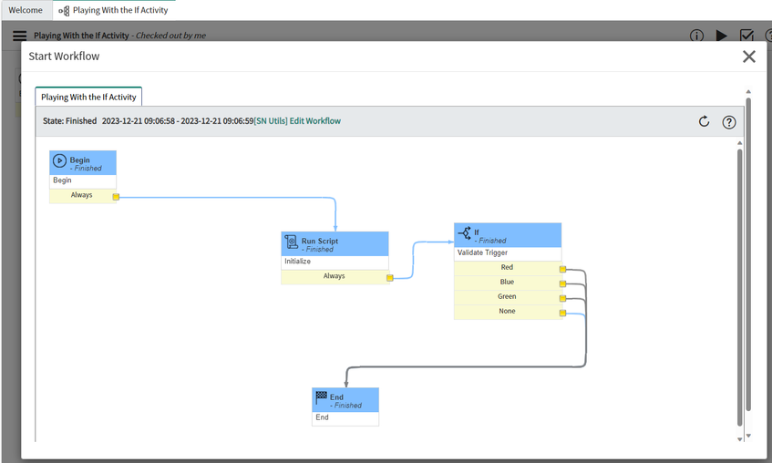Click the Run Script activity scroll icon
The height and width of the screenshot is (463, 772).
pyautogui.click(x=291, y=242)
